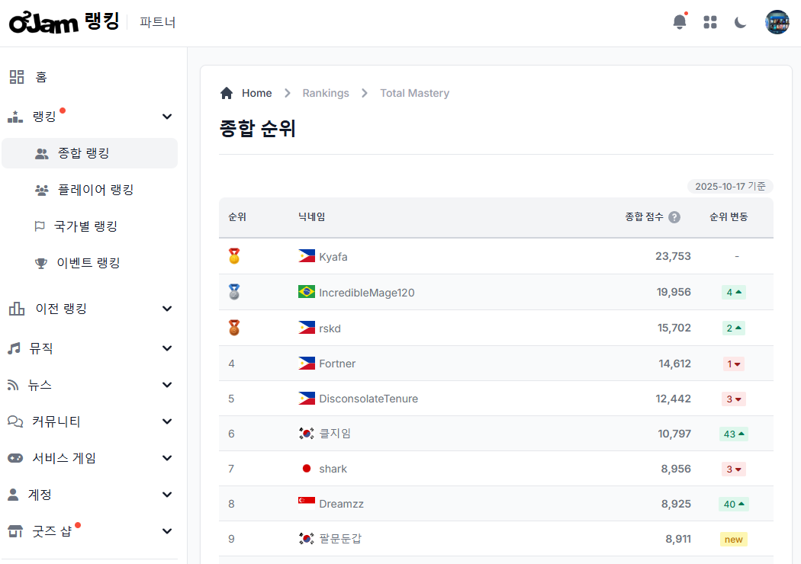This screenshot has width=801, height=564.
Task: Click the Rankings breadcrumb link
Action: tap(325, 93)
